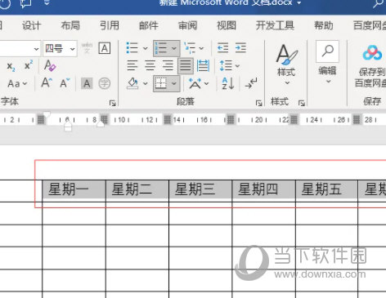Click the 星期一 table cell
This screenshot has width=386, height=298.
[x=74, y=190]
